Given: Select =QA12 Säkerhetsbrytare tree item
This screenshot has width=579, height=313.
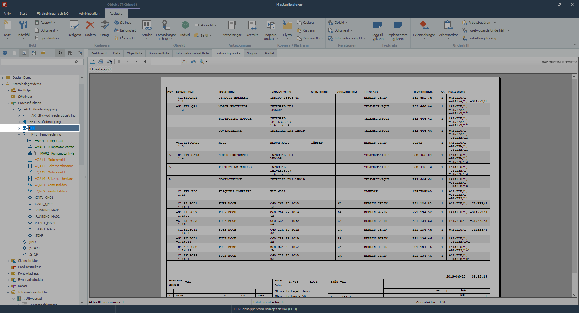Looking at the screenshot, I should [x=54, y=166].
